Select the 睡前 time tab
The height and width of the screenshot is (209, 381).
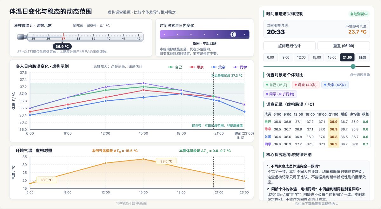[363, 57]
